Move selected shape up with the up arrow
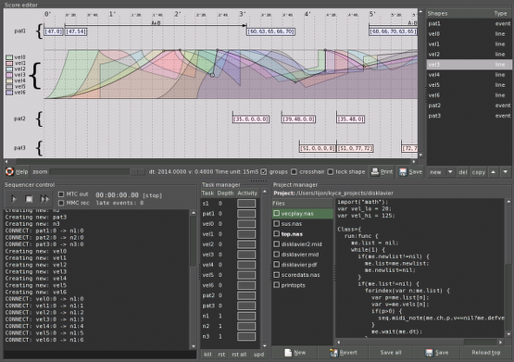Screen dimensions: 514x362 (x=494, y=171)
